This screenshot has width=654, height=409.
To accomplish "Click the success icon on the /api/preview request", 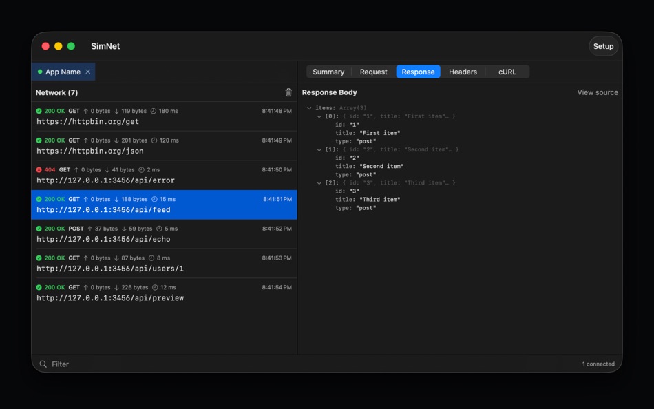I will 39,287.
